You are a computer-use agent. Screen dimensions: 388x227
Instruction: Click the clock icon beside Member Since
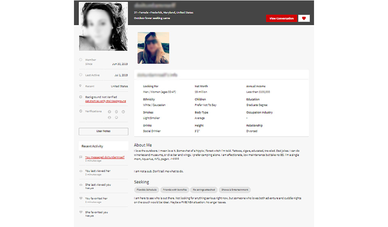81,60
